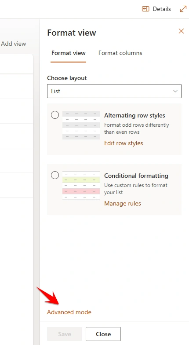The height and width of the screenshot is (345, 189).
Task: Select the Format view tab
Action: 69,53
